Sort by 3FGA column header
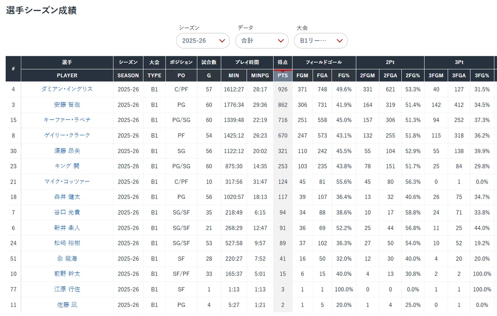 459,76
